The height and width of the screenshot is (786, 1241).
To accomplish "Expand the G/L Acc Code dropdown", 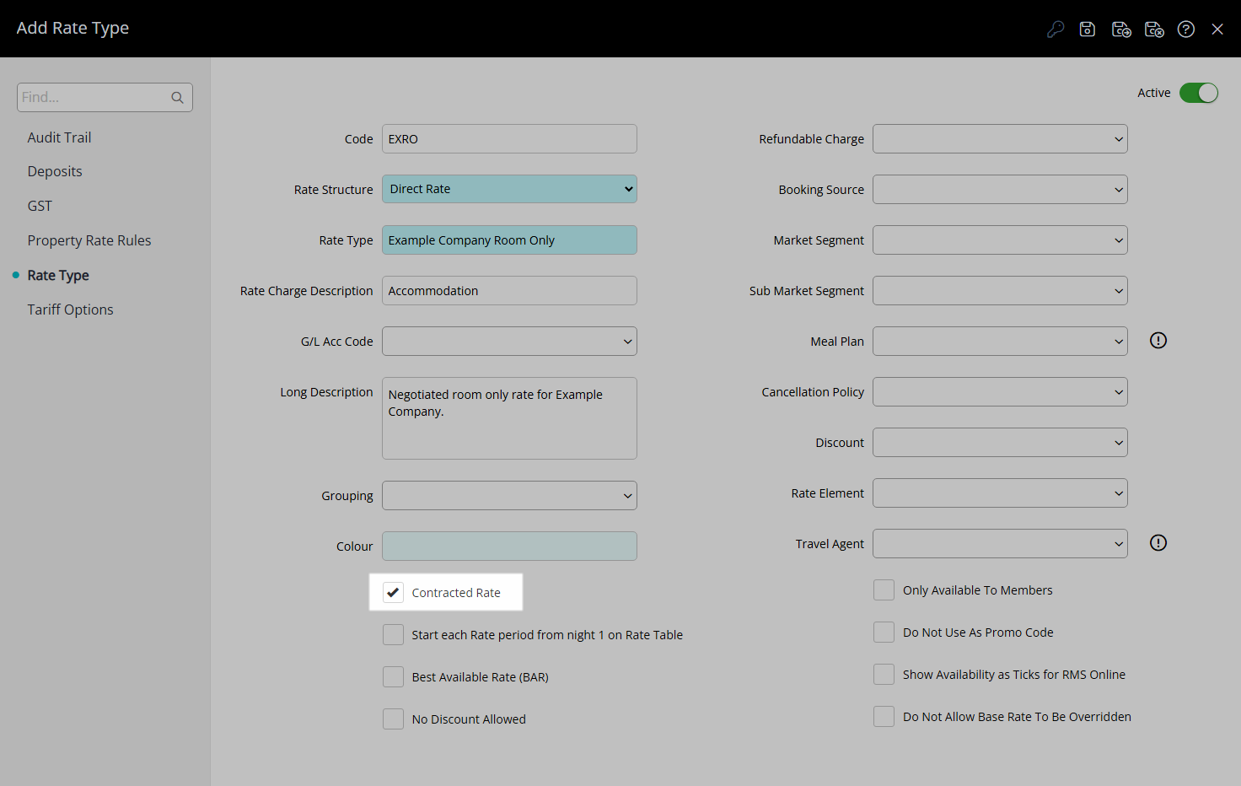I will (x=509, y=342).
